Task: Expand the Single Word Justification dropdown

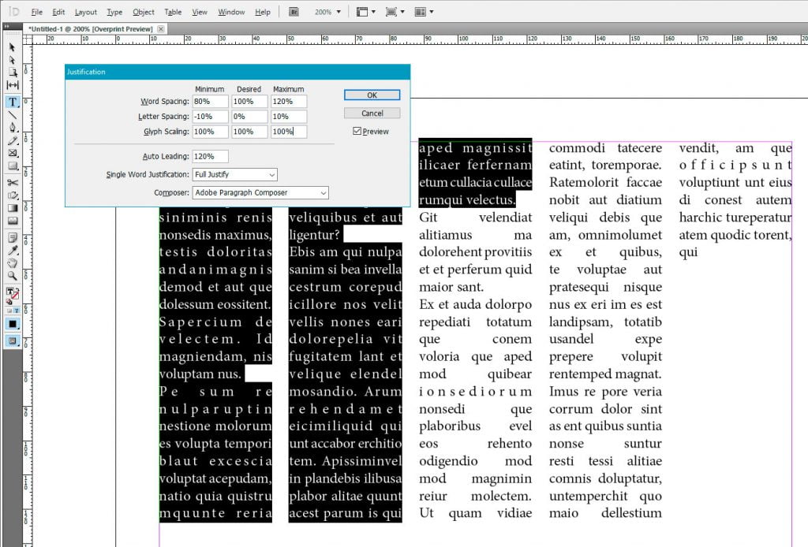Action: 234,174
